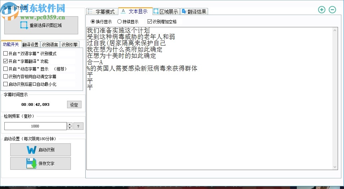The height and width of the screenshot is (189, 344).
Task: Click the list icon of 字幕模式 tab
Action: tap(90, 11)
